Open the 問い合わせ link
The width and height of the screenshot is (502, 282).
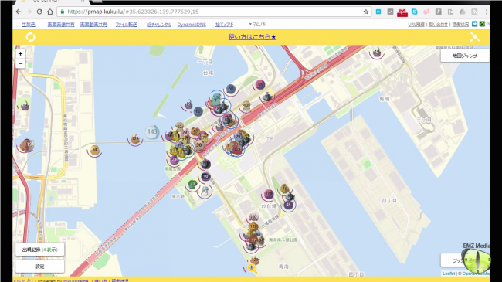coord(439,25)
